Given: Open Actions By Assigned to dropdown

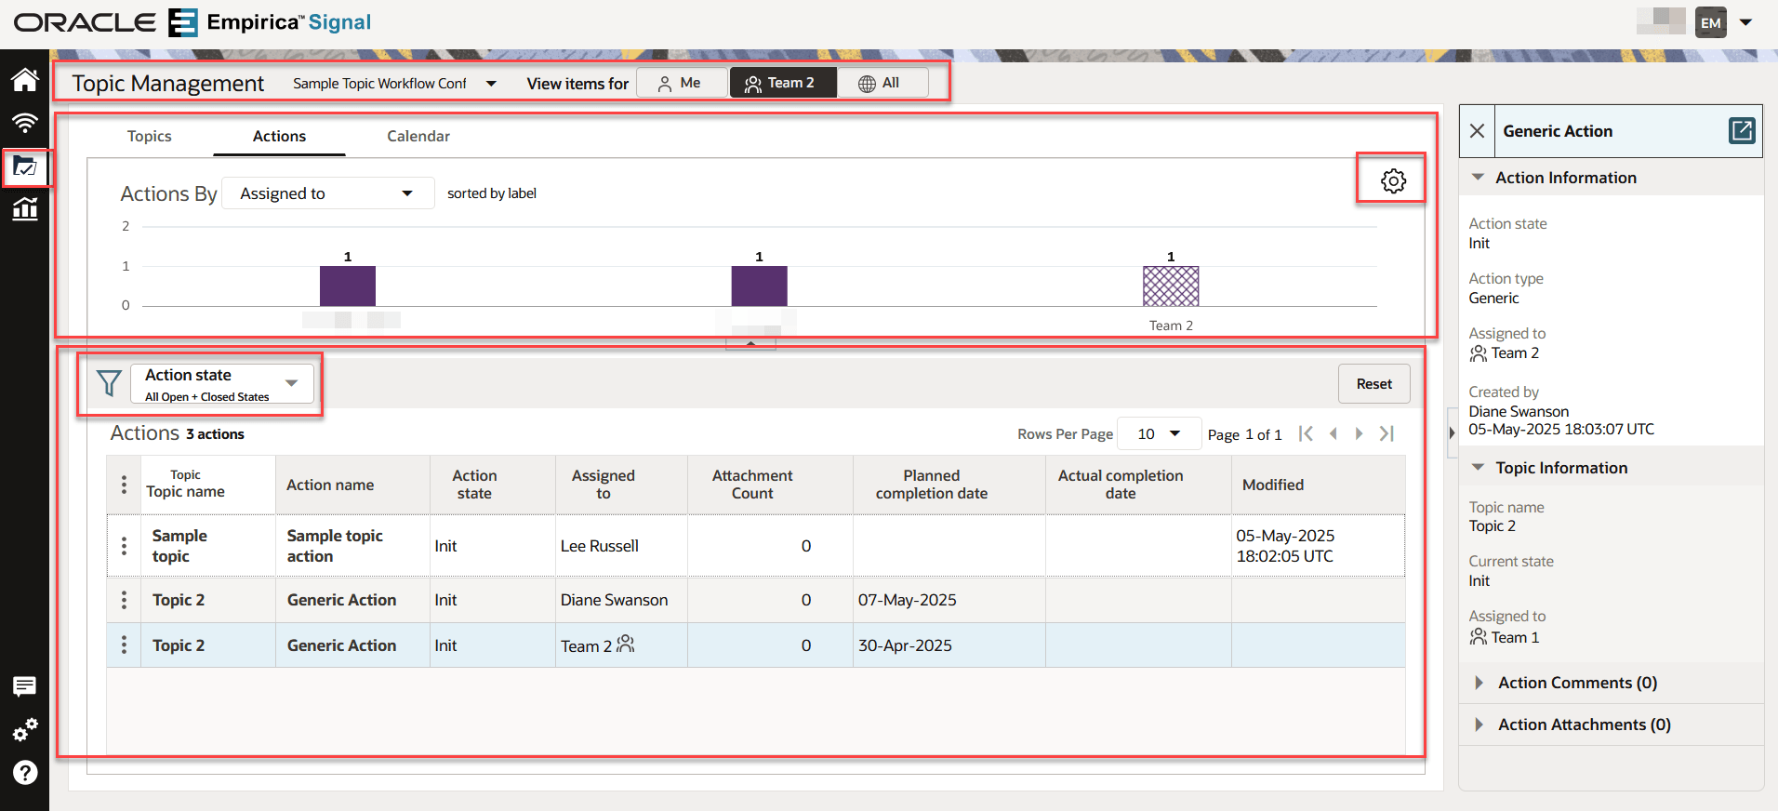Looking at the screenshot, I should pyautogui.click(x=327, y=193).
